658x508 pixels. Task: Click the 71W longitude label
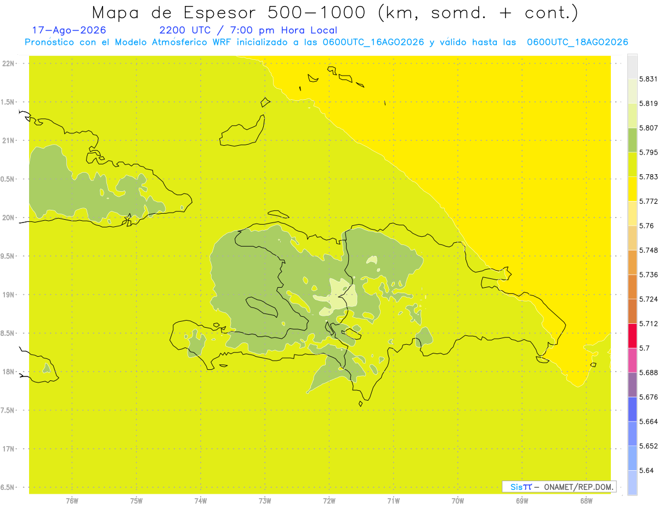pyautogui.click(x=393, y=501)
